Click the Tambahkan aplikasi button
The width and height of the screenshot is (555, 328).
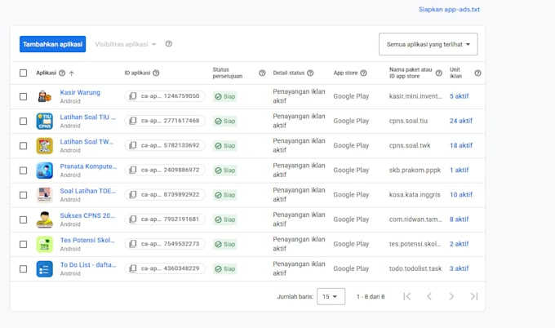click(x=53, y=44)
